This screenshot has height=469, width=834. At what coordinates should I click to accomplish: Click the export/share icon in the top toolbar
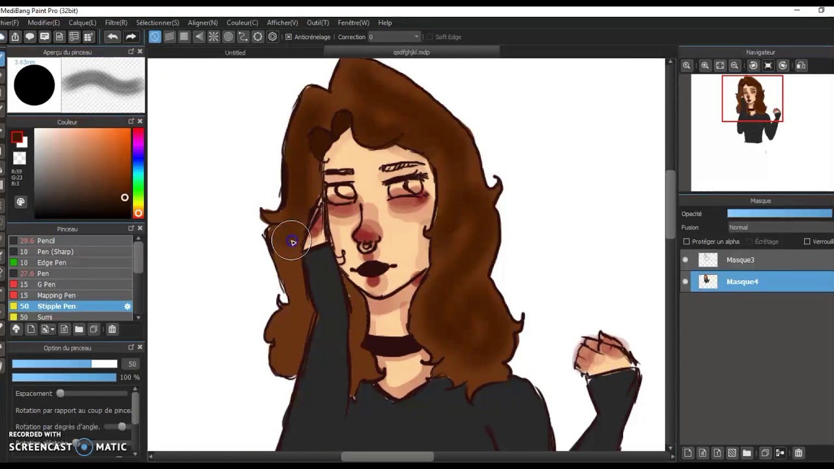point(15,37)
